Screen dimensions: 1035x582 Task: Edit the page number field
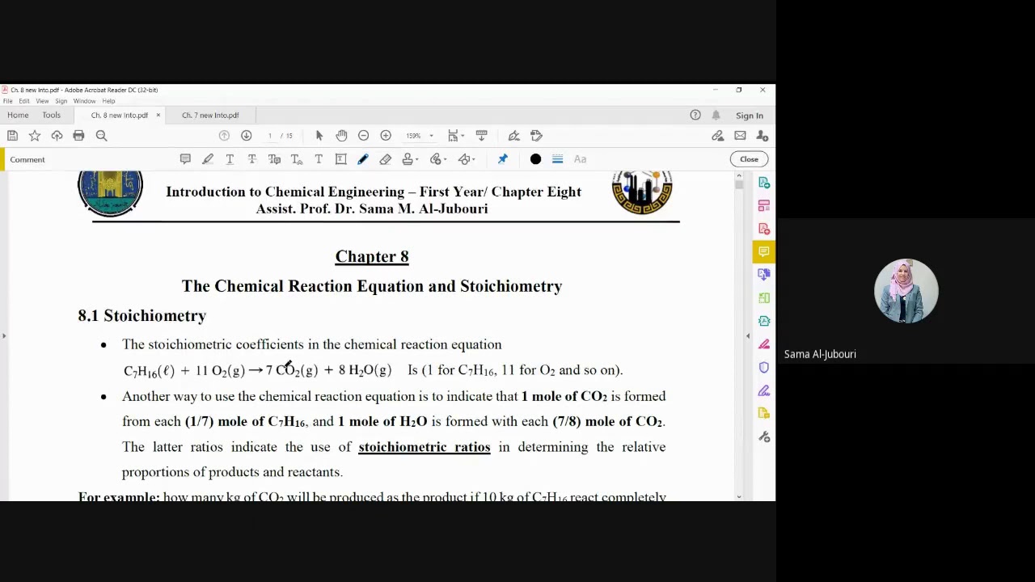tap(270, 136)
